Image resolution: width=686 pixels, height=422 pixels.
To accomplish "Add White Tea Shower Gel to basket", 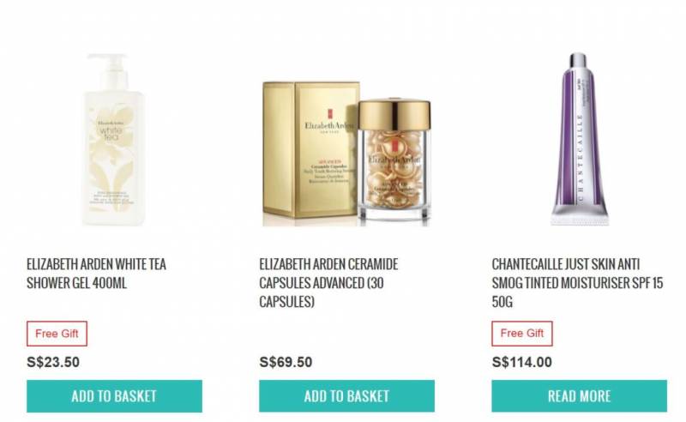I will [x=114, y=395].
